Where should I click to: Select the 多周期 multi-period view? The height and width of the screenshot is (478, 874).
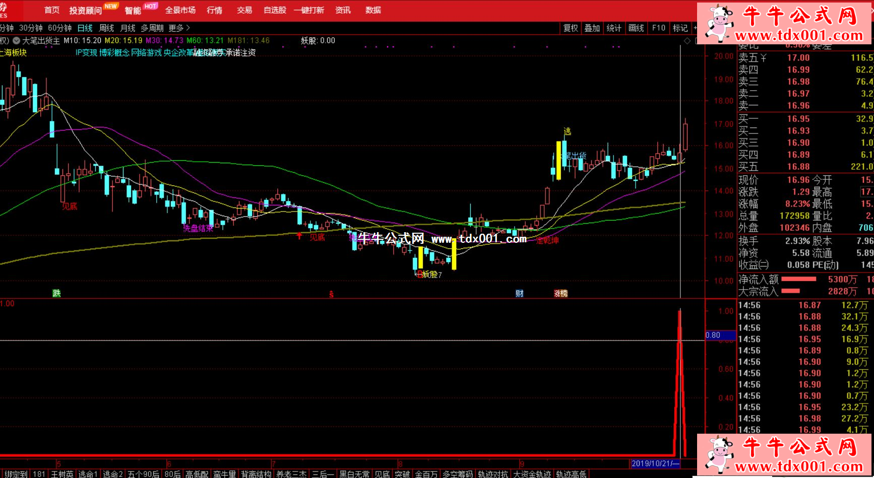(152, 28)
